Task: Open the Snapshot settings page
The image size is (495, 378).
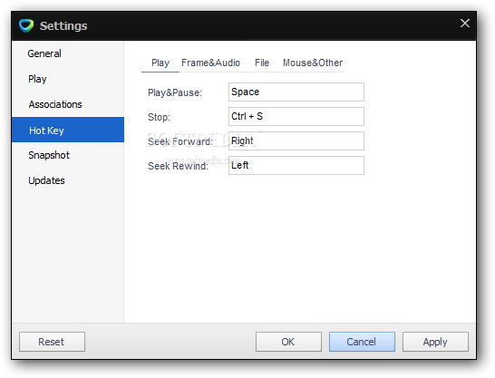Action: [x=49, y=155]
